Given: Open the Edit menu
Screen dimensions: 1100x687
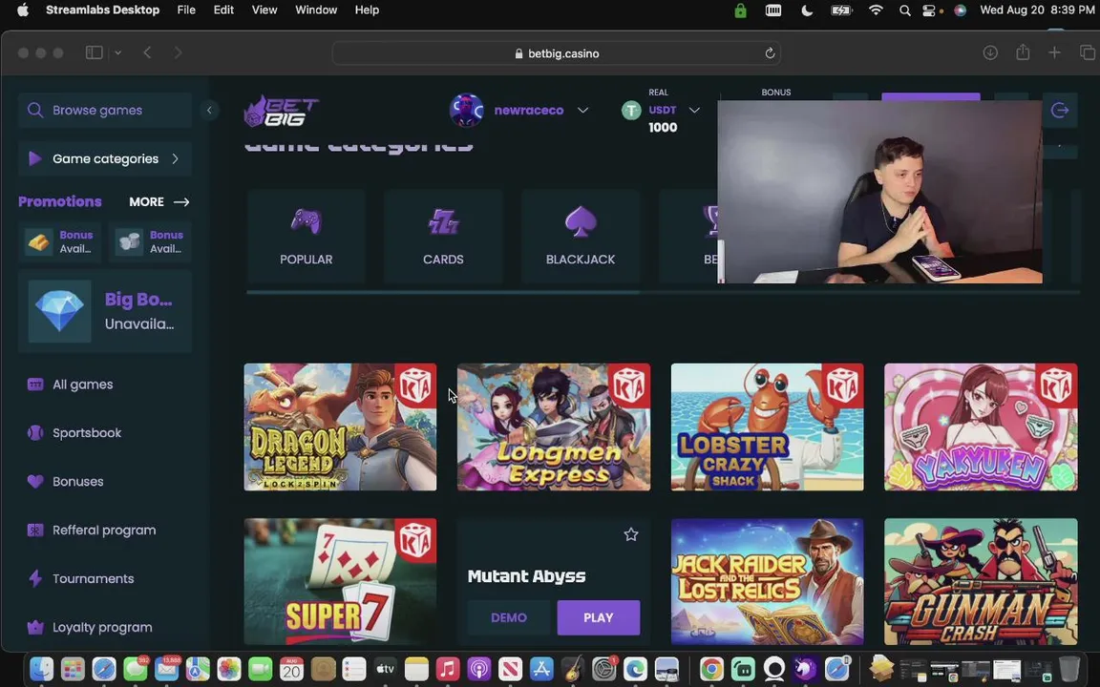Looking at the screenshot, I should click(x=223, y=10).
